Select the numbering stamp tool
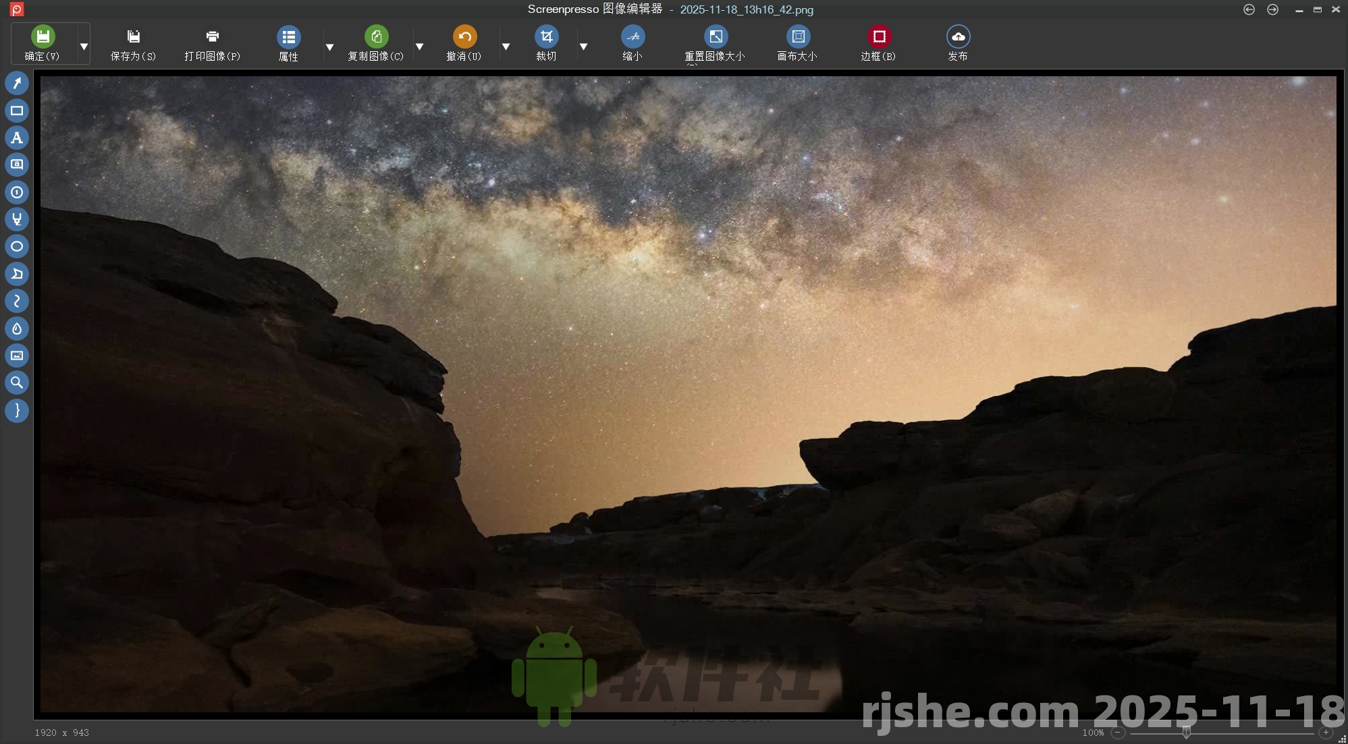The image size is (1348, 744). coord(17,192)
